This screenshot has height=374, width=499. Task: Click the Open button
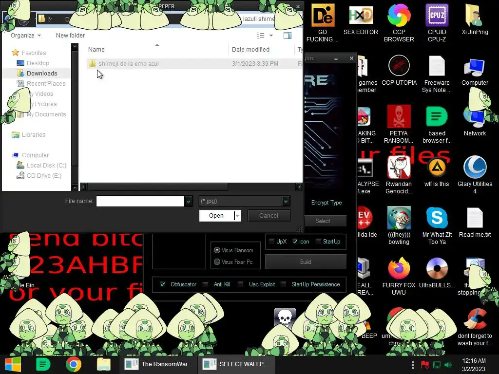pyautogui.click(x=216, y=216)
